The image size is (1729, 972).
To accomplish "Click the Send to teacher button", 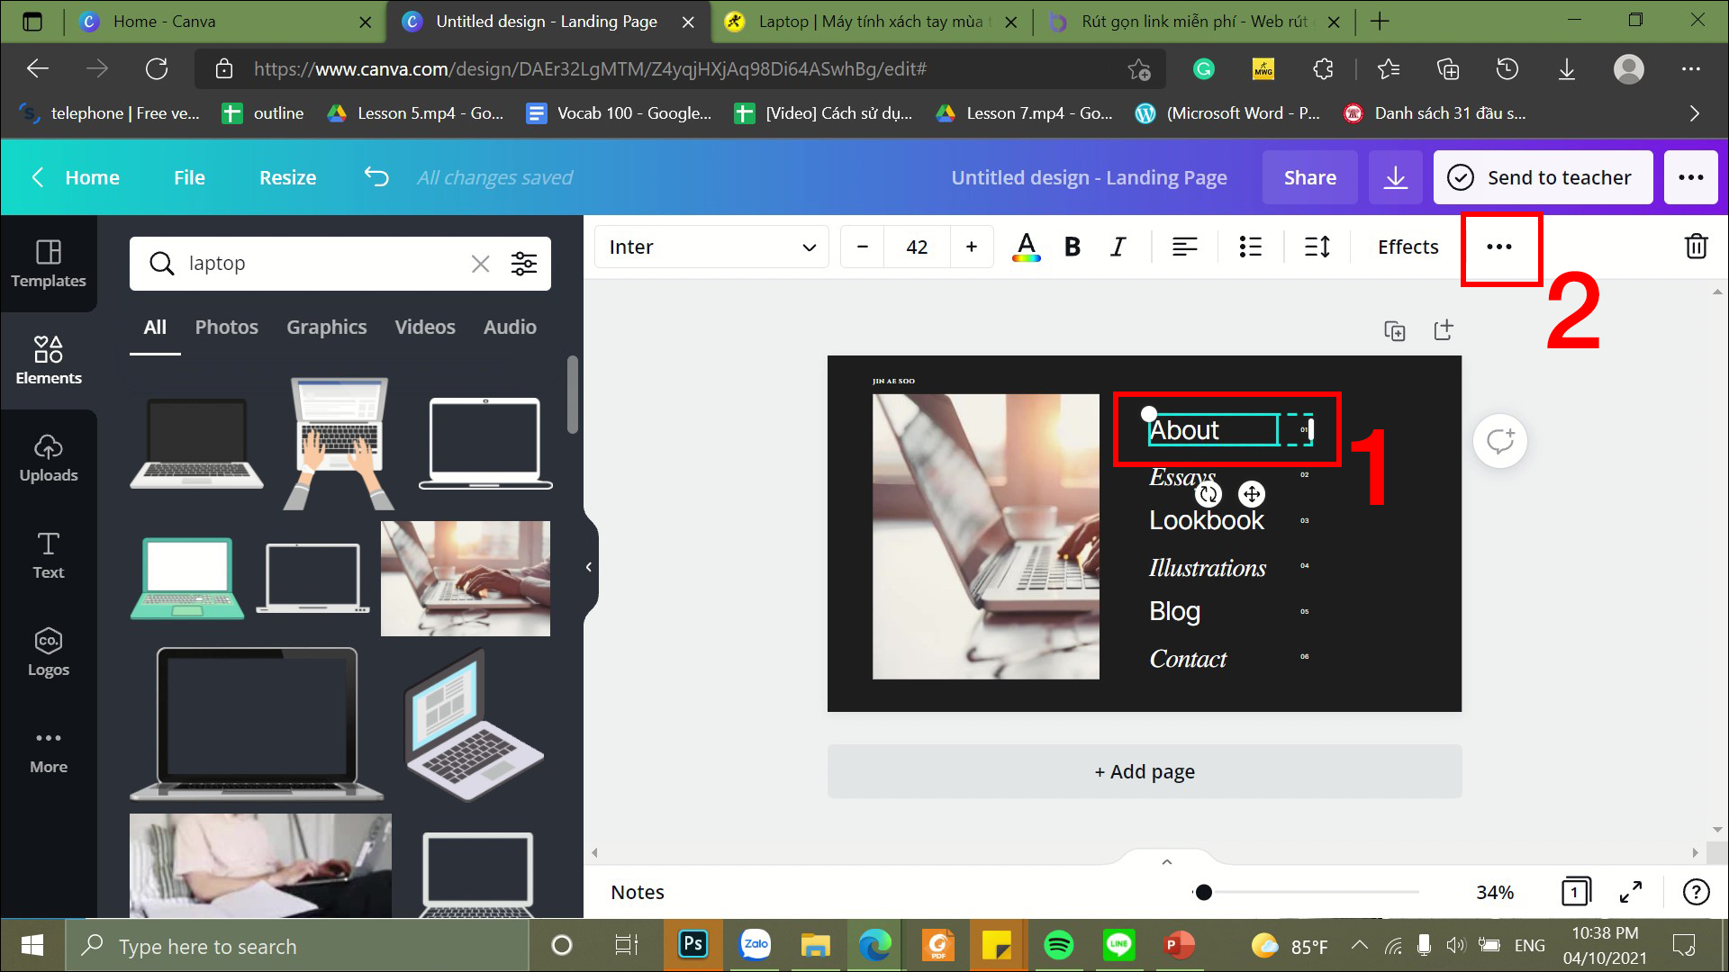I will coord(1543,176).
